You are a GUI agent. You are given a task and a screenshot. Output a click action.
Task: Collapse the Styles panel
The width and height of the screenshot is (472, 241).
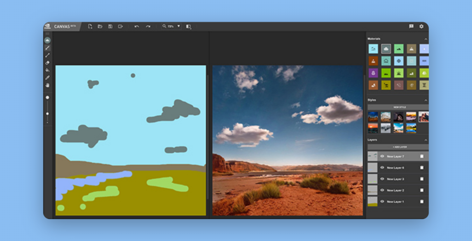425,100
